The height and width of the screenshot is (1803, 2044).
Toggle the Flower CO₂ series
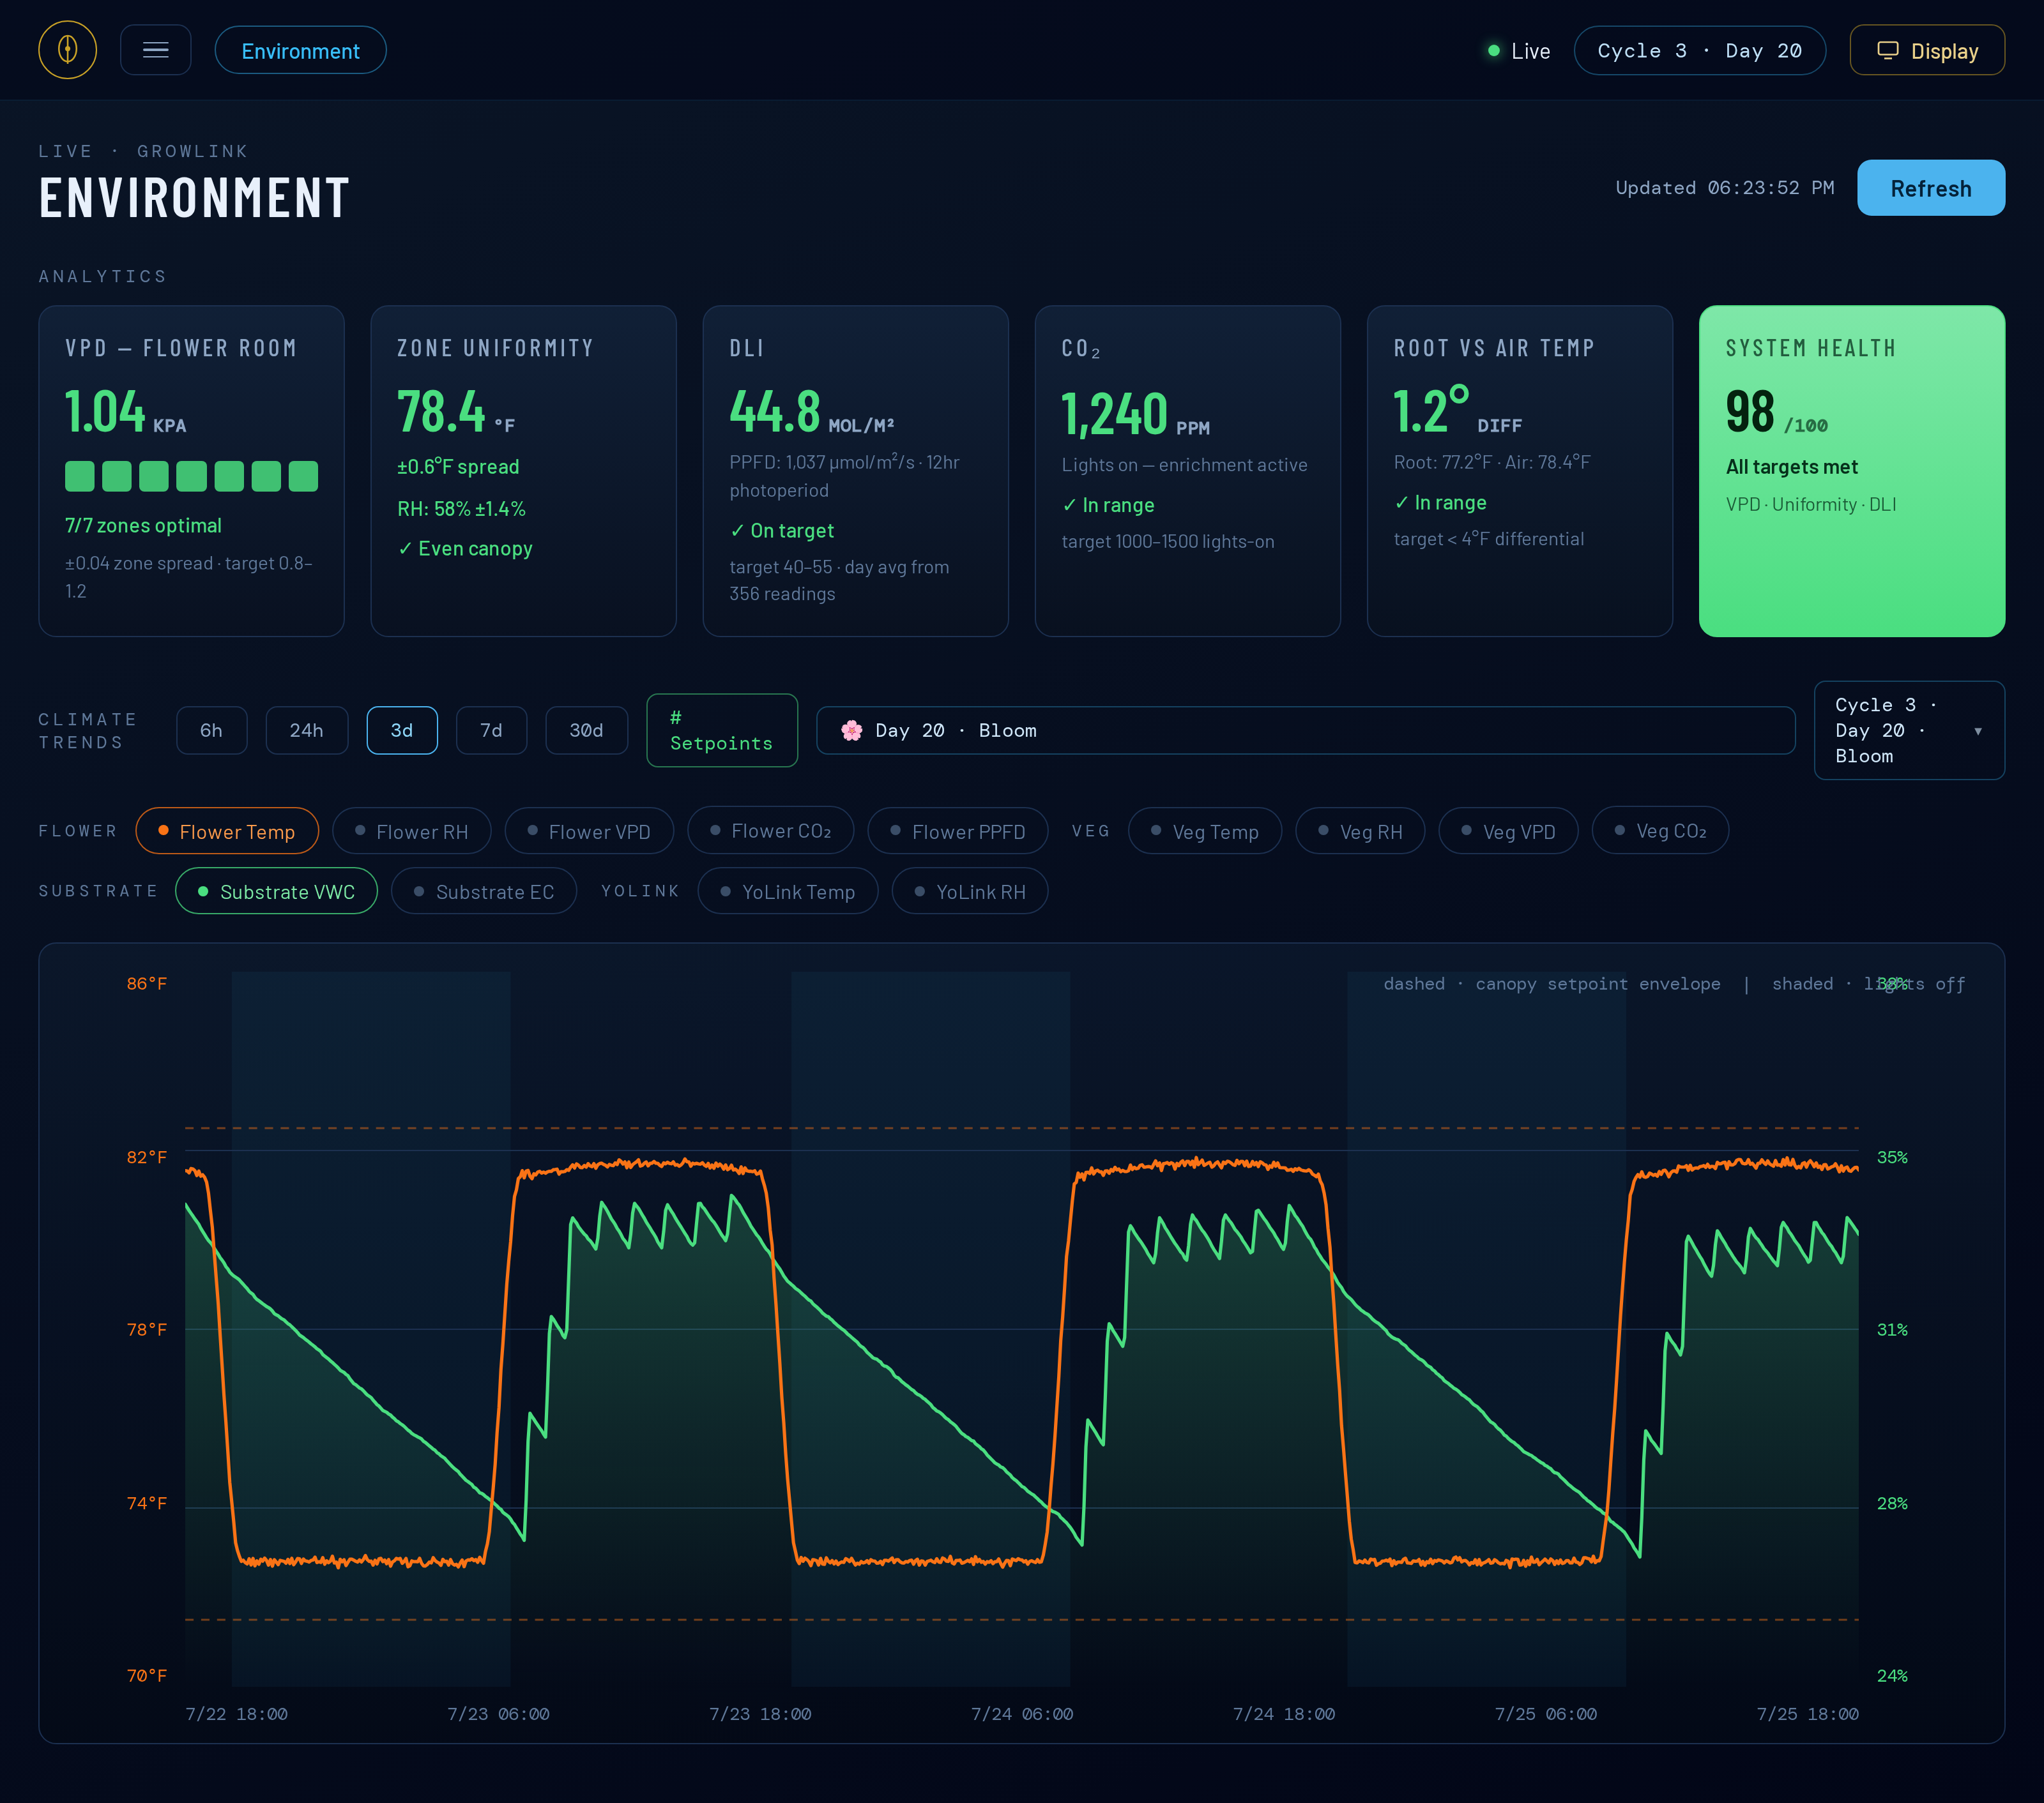tap(771, 831)
